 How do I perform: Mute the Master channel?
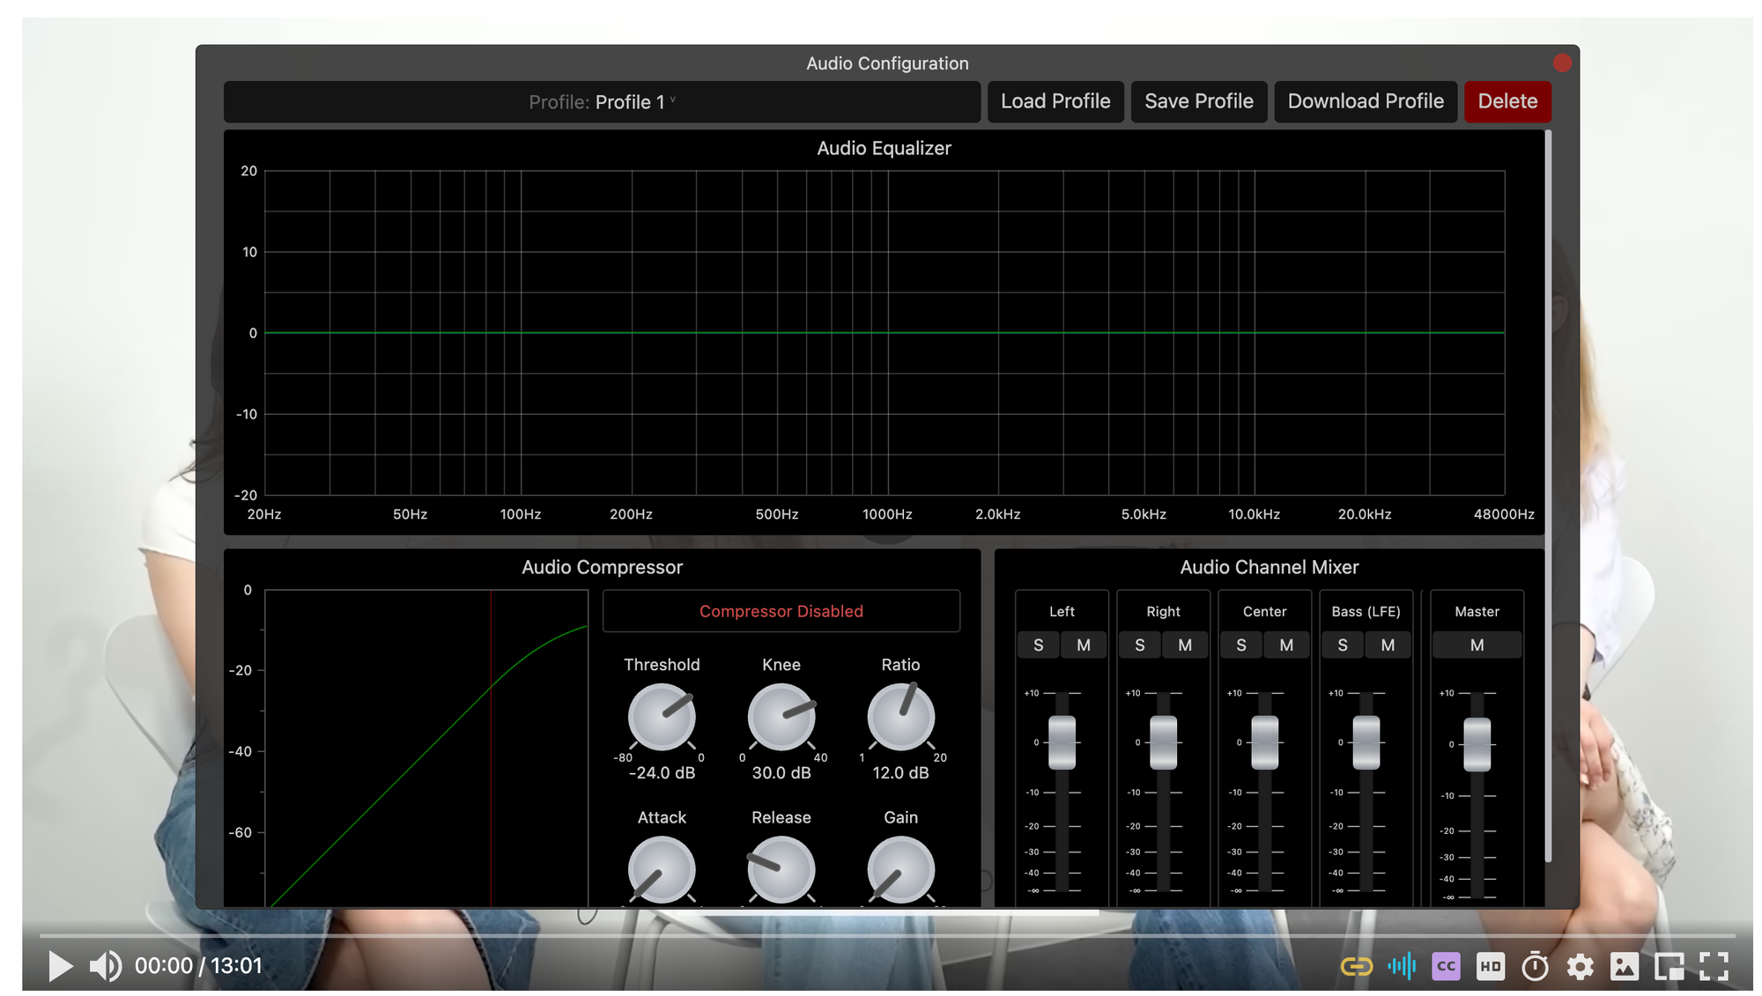(x=1477, y=646)
